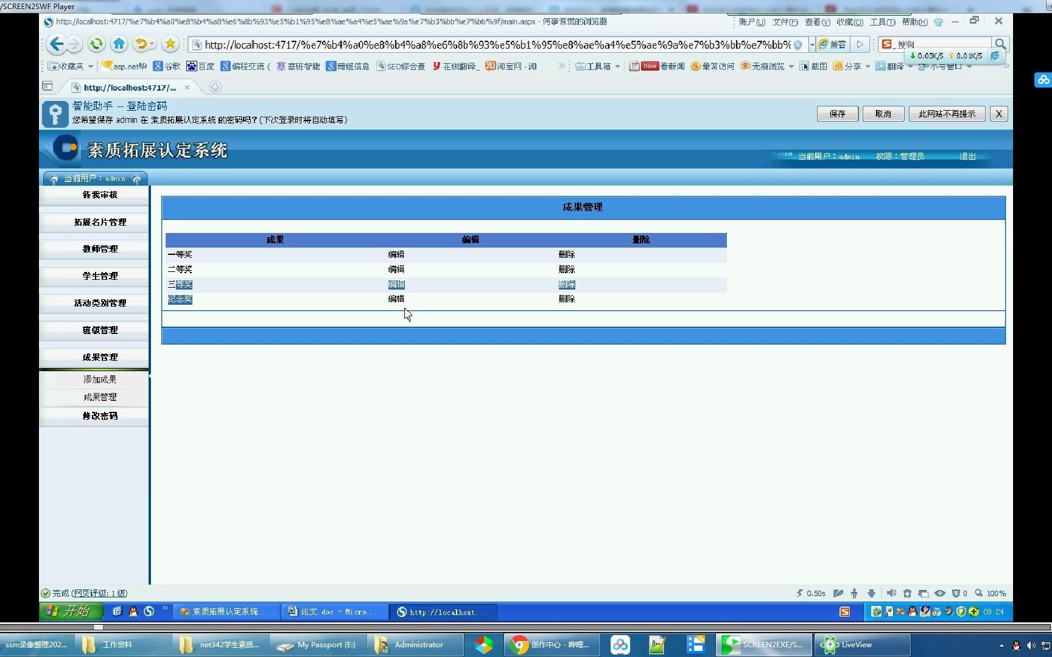Viewport: 1052px width, 657px height.
Task: Click the Baidu cloud icon at right screen edge
Action: pyautogui.click(x=1043, y=80)
